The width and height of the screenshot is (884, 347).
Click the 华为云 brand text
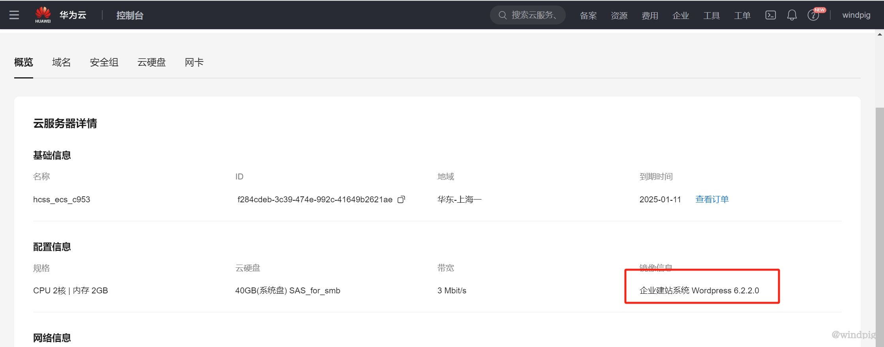click(73, 15)
